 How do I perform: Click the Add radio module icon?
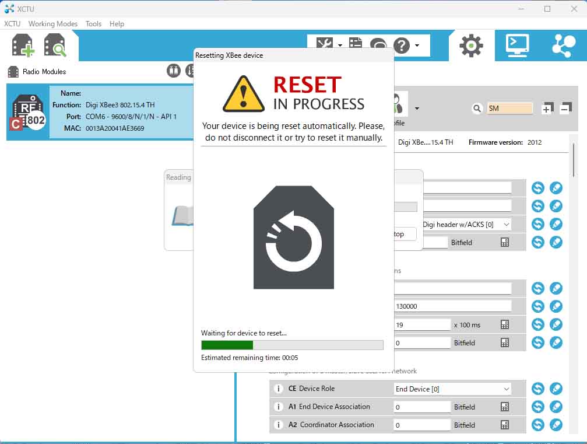[x=23, y=46]
